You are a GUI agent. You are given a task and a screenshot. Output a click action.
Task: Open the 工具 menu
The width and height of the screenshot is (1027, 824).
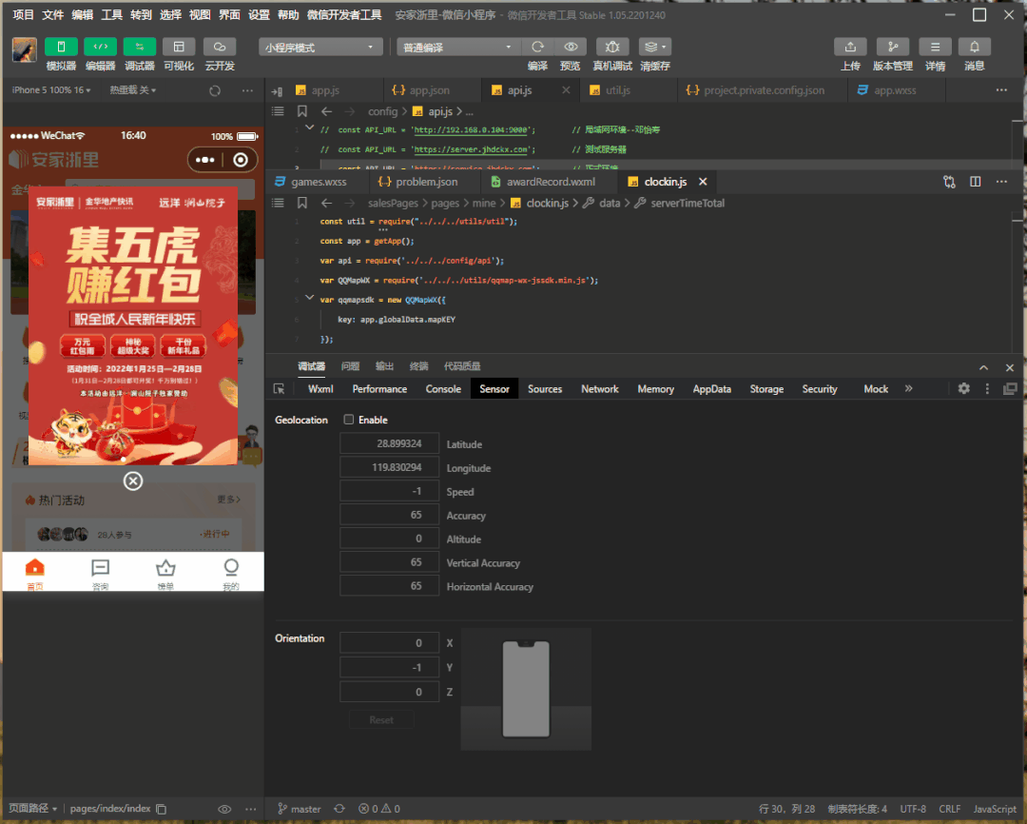pyautogui.click(x=112, y=15)
